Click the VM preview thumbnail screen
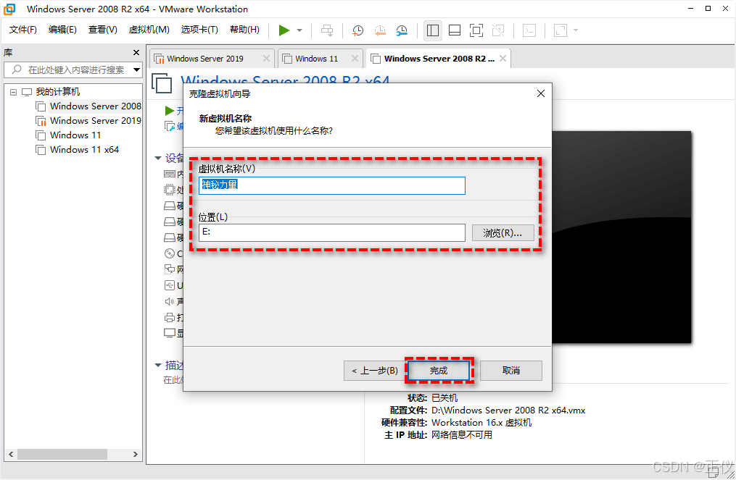 click(x=621, y=237)
